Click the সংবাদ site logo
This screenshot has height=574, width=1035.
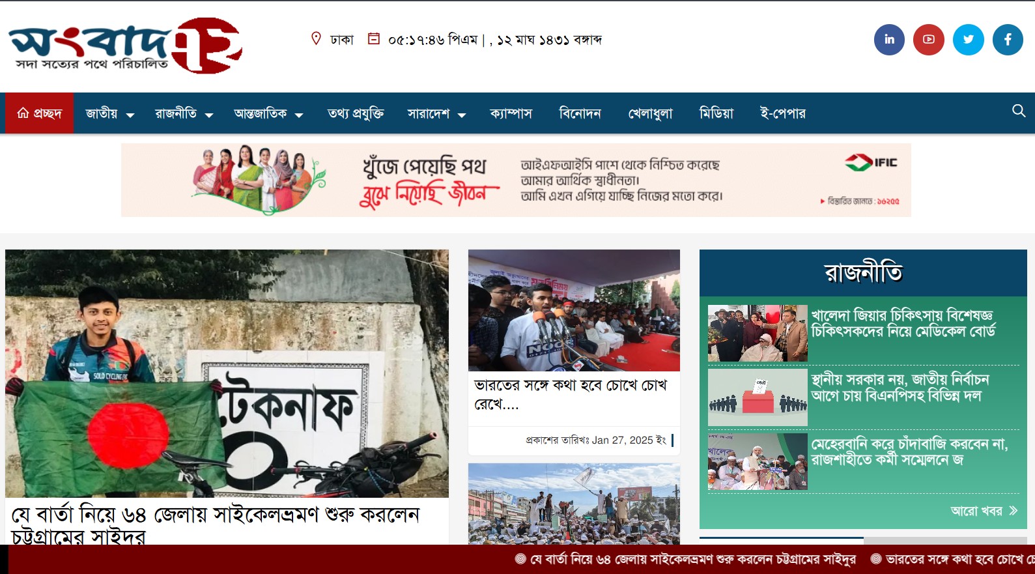pos(125,46)
